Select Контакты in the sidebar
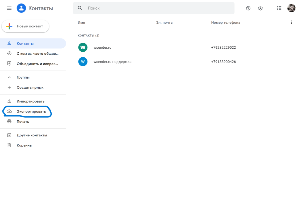This screenshot has height=203, width=300. tap(33, 43)
